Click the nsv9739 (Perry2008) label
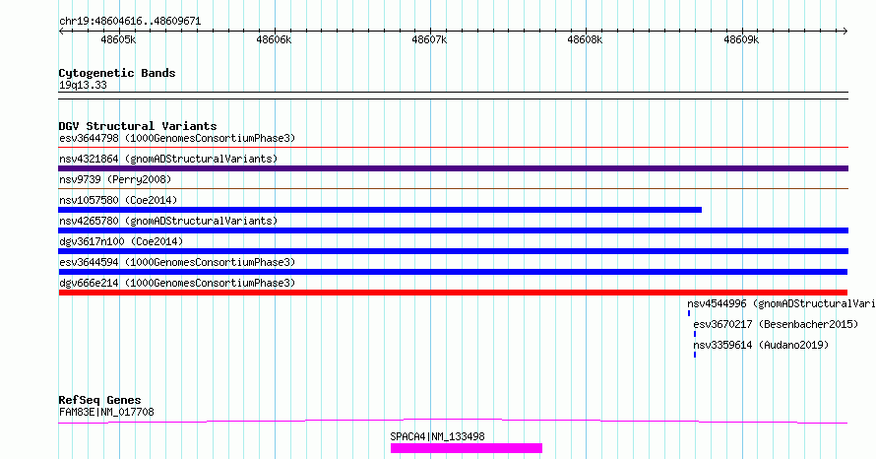Screen dimensions: 876x459 point(115,179)
